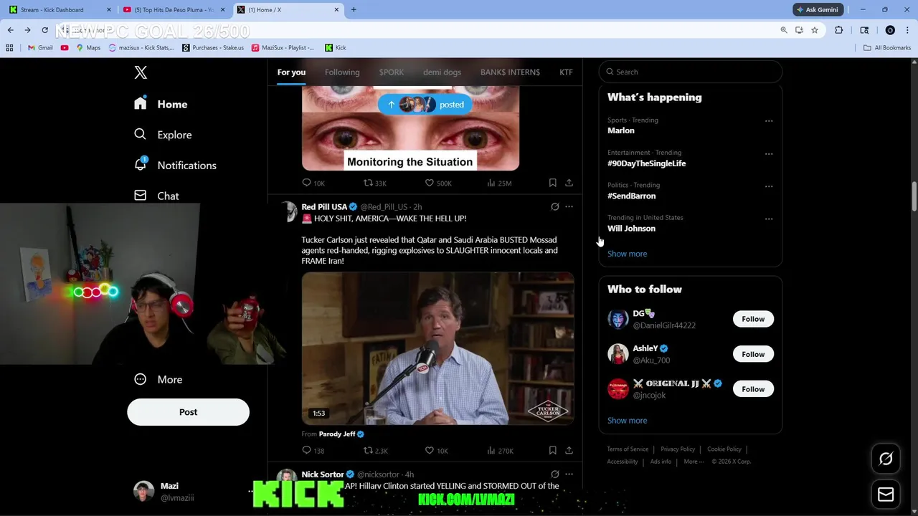
Task: Open more options on Nick Sortor post
Action: [x=569, y=474]
